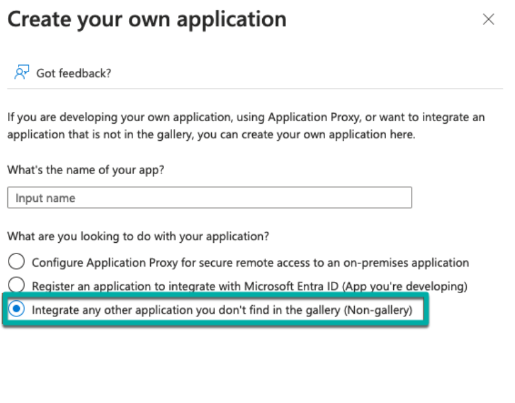Click the "What are you looking to do" question
The height and width of the screenshot is (403, 515).
[139, 236]
